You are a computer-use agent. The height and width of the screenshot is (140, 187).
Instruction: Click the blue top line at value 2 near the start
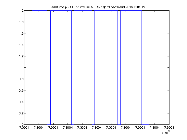tap(40, 11)
